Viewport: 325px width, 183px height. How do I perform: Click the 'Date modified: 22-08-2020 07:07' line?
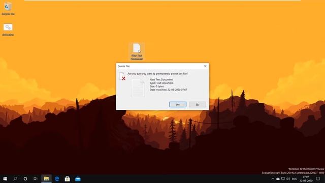pyautogui.click(x=169, y=89)
